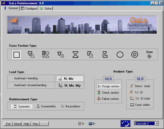Maximize the GaLa Reinforcement window
This screenshot has width=164, height=129.
156,3
